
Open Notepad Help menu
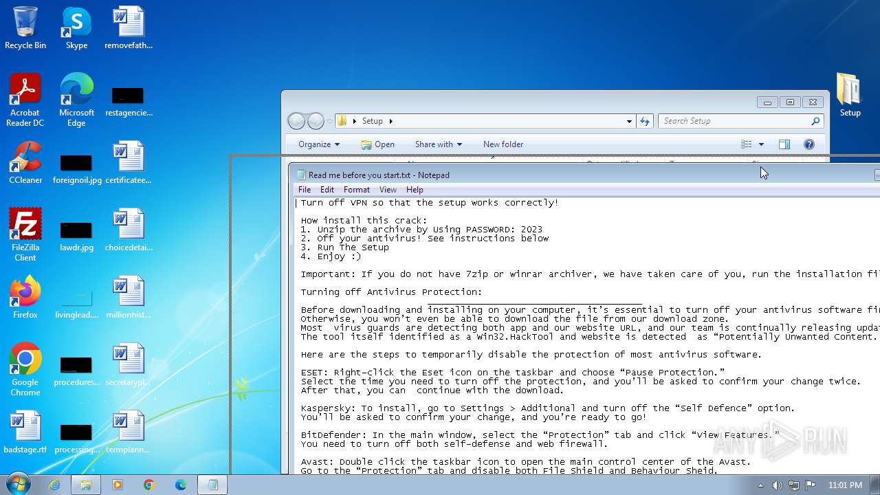click(415, 190)
